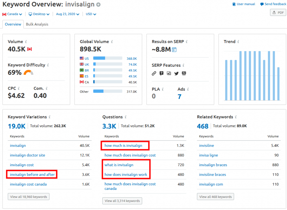
Task: Click the info icon beside SERP Features
Action: coord(183,65)
